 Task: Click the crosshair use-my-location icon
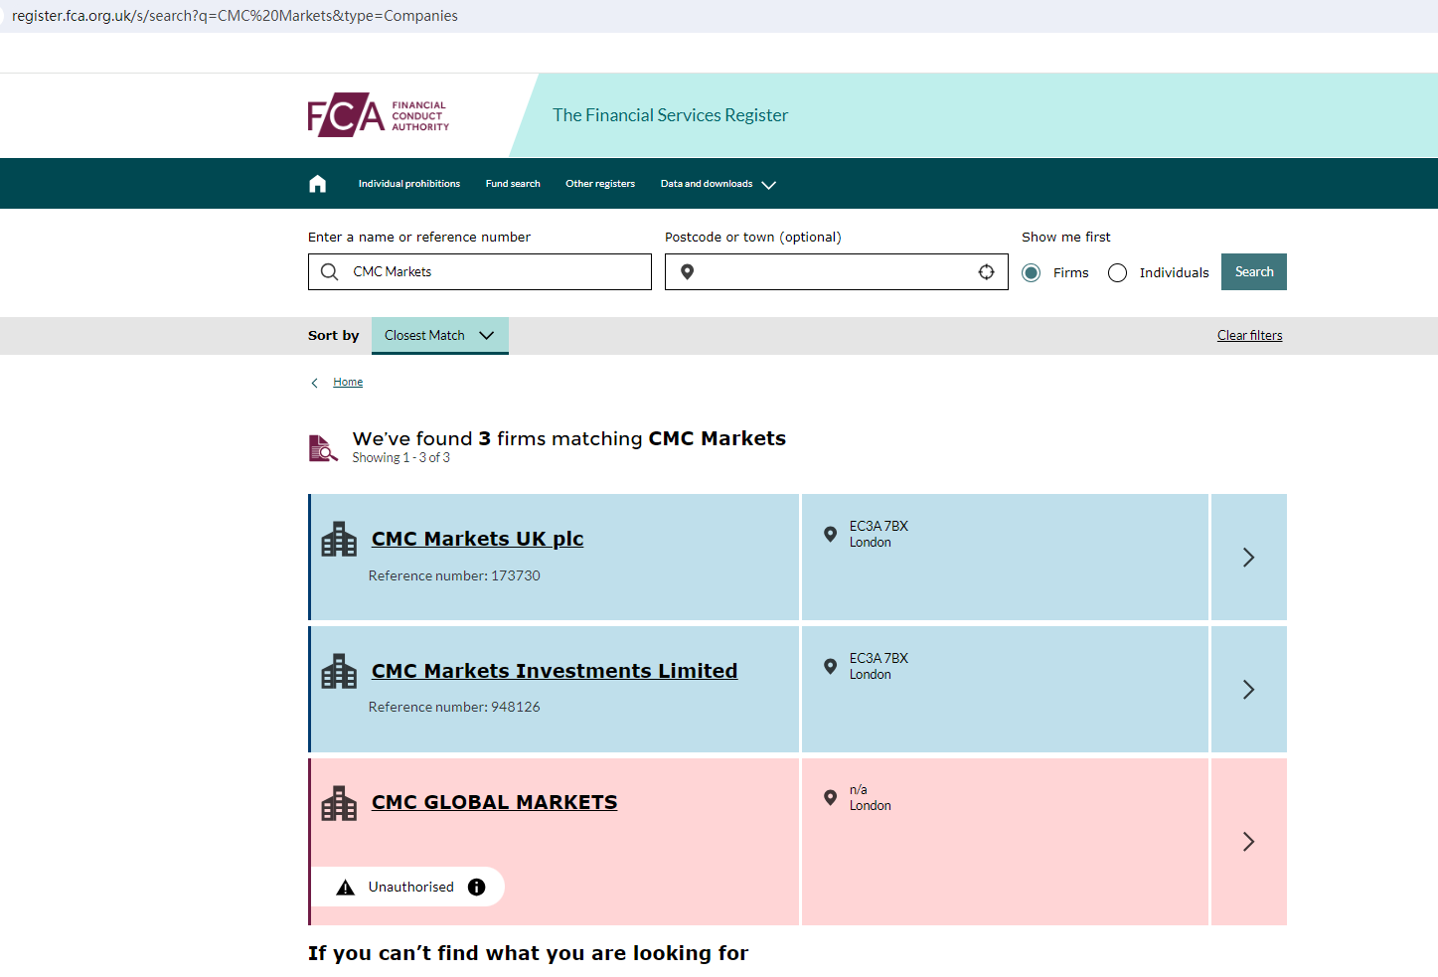(986, 272)
